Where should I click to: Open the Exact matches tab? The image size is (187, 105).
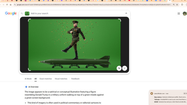(x=46, y=79)
